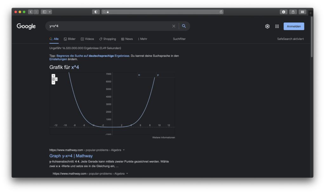
Task: Open Safari downloads icon
Action: click(x=283, y=12)
